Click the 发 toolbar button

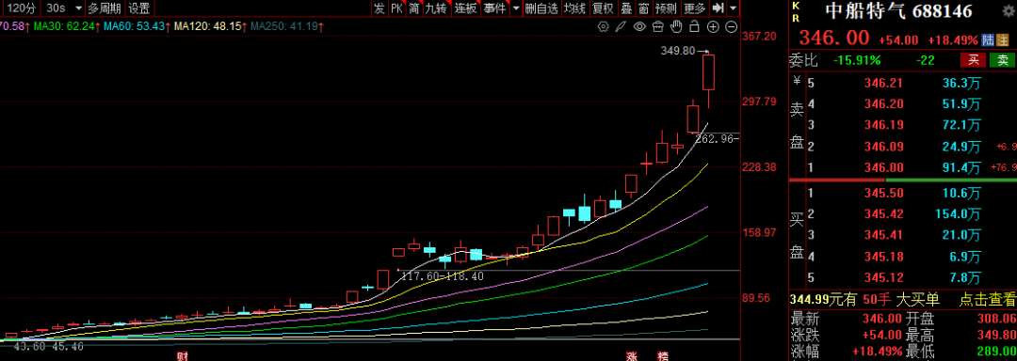pyautogui.click(x=379, y=8)
